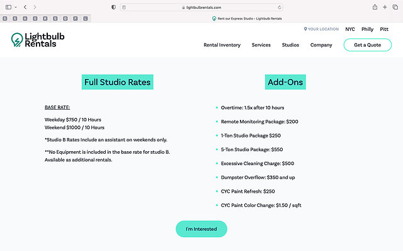Click the Share icon in Safari toolbar
This screenshot has height=251, width=403.
375,7
